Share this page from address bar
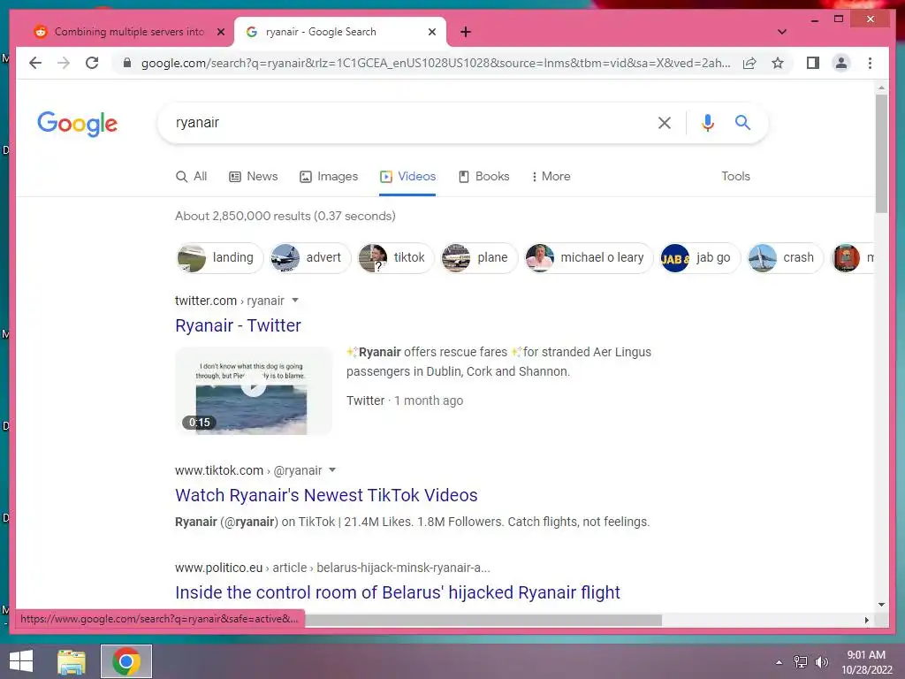905x679 pixels. 749,63
